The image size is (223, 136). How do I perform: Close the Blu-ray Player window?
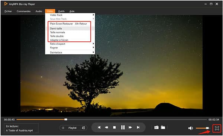[217, 4]
